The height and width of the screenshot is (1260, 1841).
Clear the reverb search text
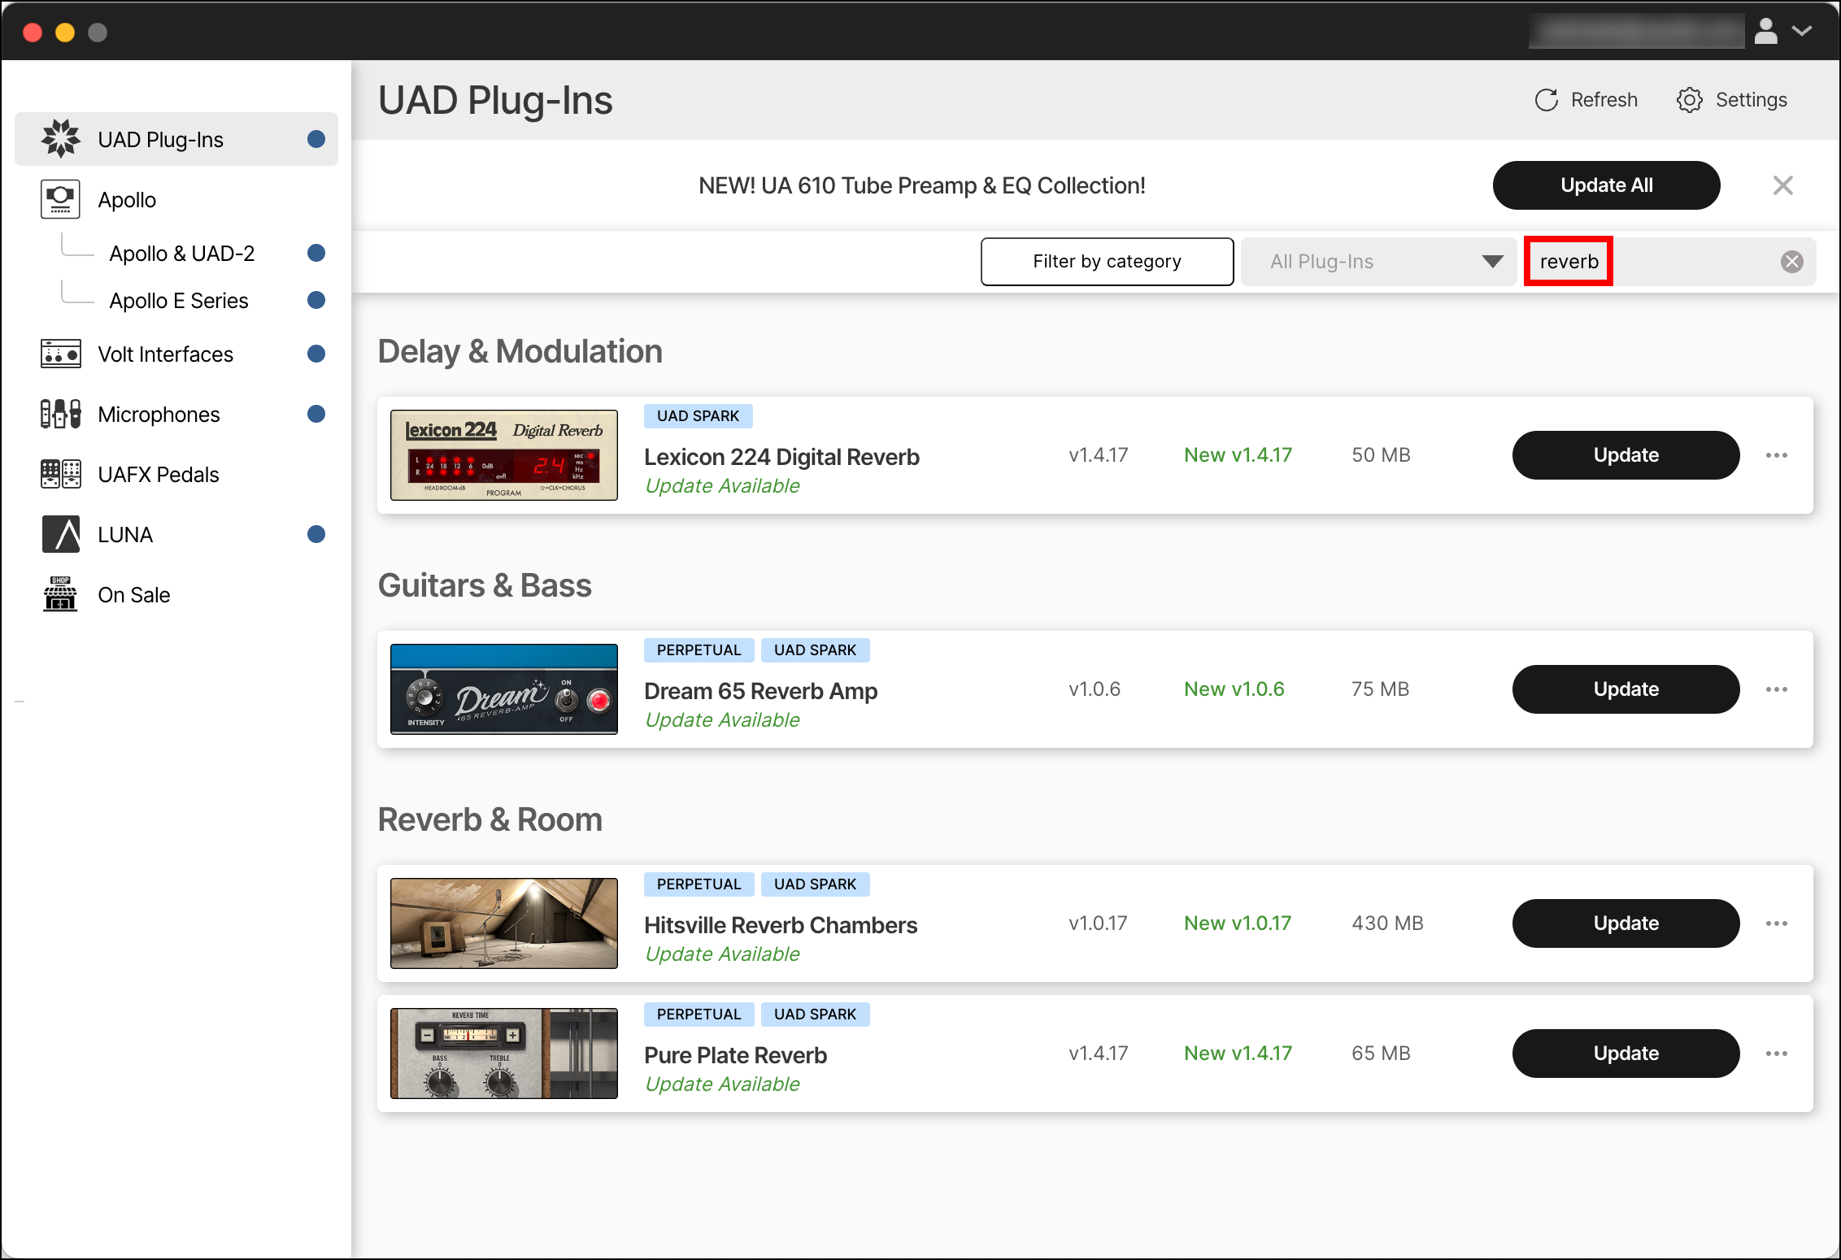click(1791, 262)
